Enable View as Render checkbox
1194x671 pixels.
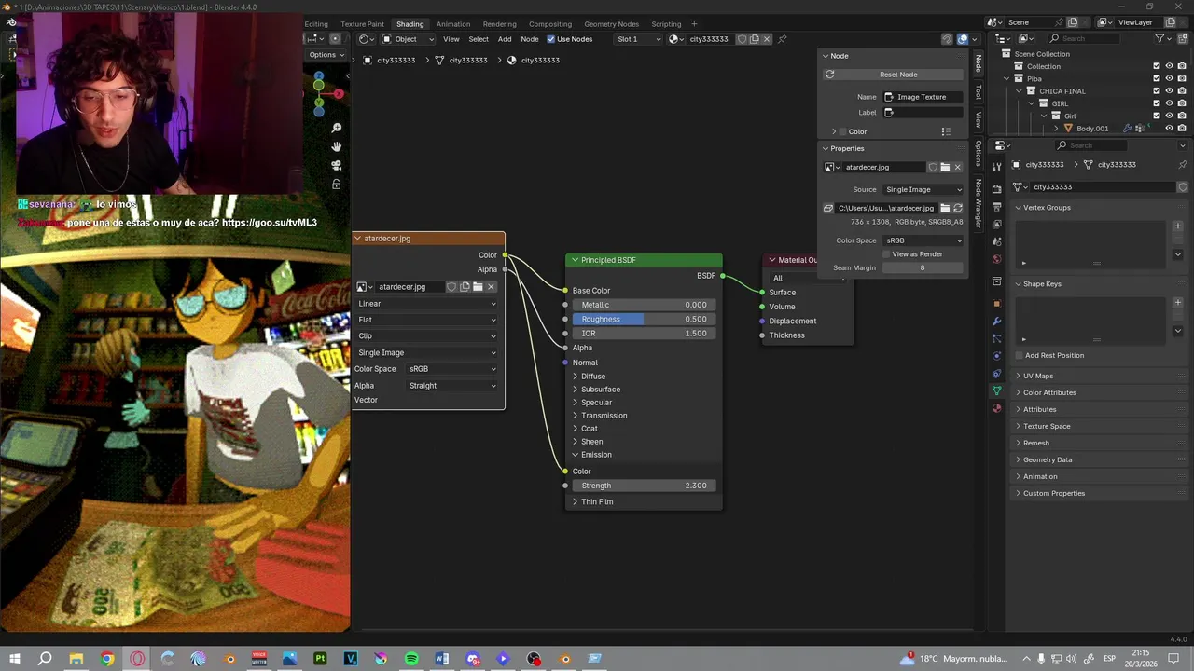pyautogui.click(x=887, y=253)
